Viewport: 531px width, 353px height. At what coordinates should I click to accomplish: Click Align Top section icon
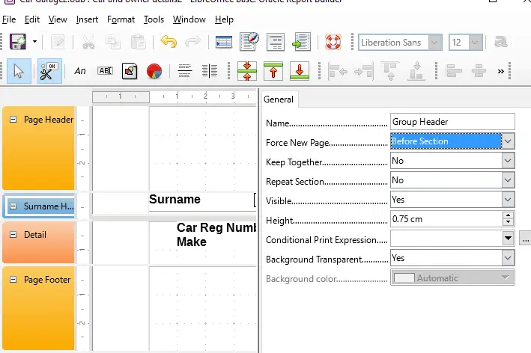click(x=390, y=71)
